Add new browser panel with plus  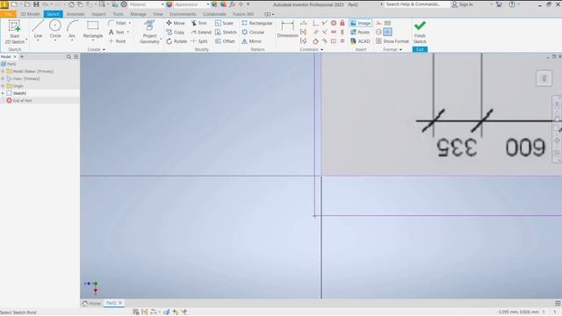tap(22, 56)
